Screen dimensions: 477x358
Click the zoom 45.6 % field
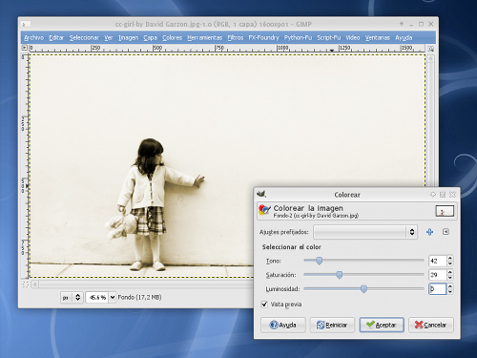[x=97, y=298]
